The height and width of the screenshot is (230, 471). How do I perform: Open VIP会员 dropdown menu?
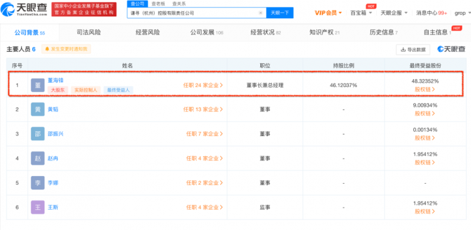click(329, 13)
